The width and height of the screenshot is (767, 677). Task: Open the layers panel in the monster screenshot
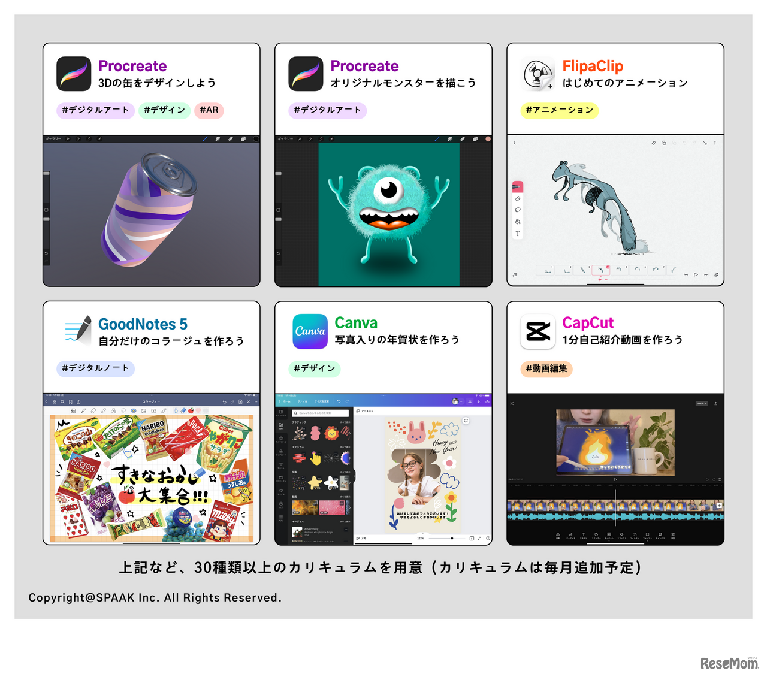tap(475, 139)
